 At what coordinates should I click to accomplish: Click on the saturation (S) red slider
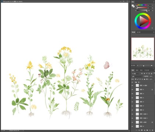(142, 8)
